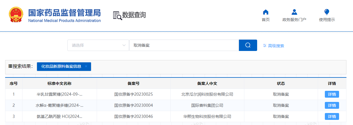The height and width of the screenshot is (125, 353).
Task: Click the dropdown chevron arrow in 请选择
Action: 124,45
